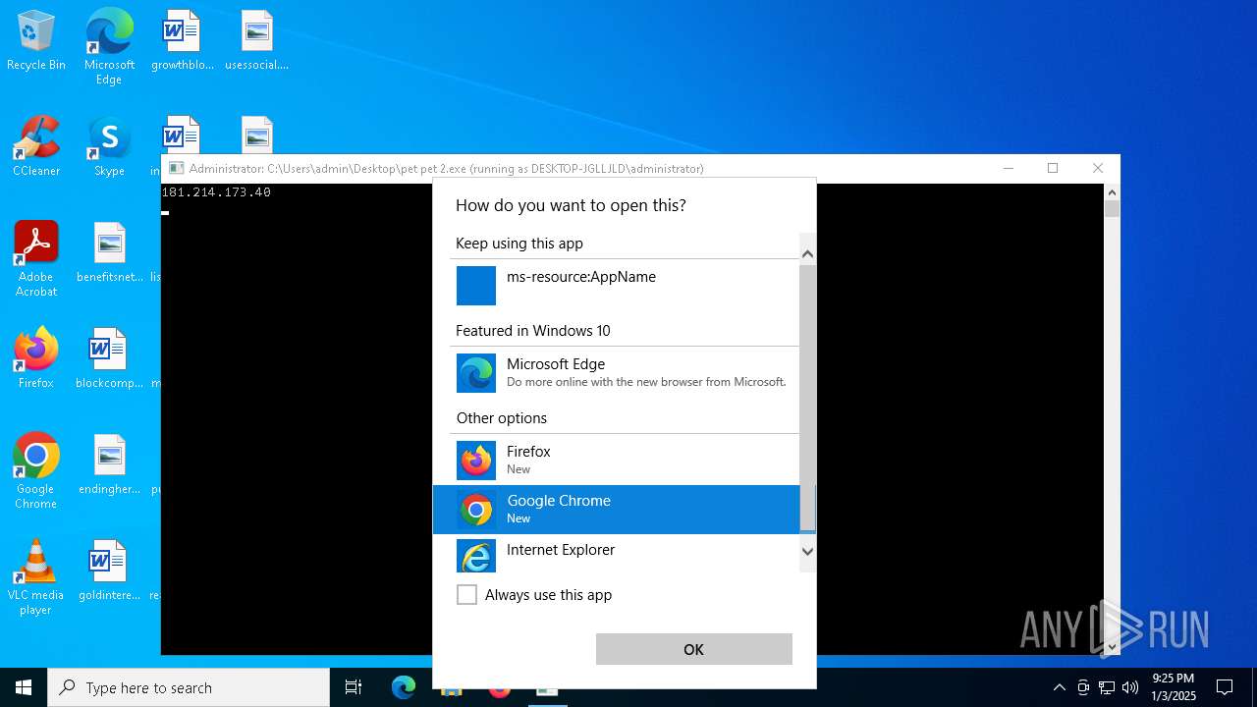1257x707 pixels.
Task: Minimize the pet pet 2.exe console window
Action: 1008,168
